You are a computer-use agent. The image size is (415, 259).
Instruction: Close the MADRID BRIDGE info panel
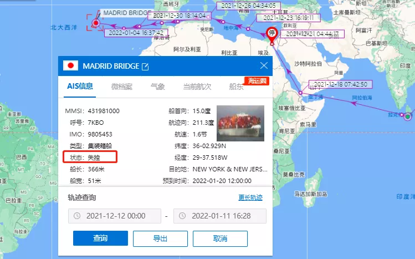pyautogui.click(x=264, y=65)
